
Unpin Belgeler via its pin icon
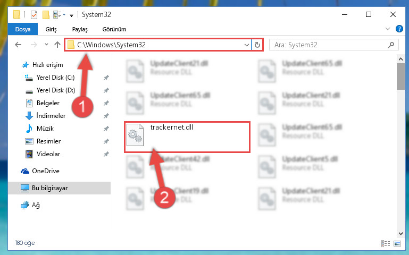(x=106, y=103)
